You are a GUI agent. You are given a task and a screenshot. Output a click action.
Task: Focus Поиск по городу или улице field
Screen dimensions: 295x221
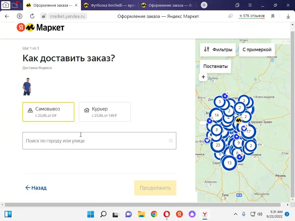point(99,141)
